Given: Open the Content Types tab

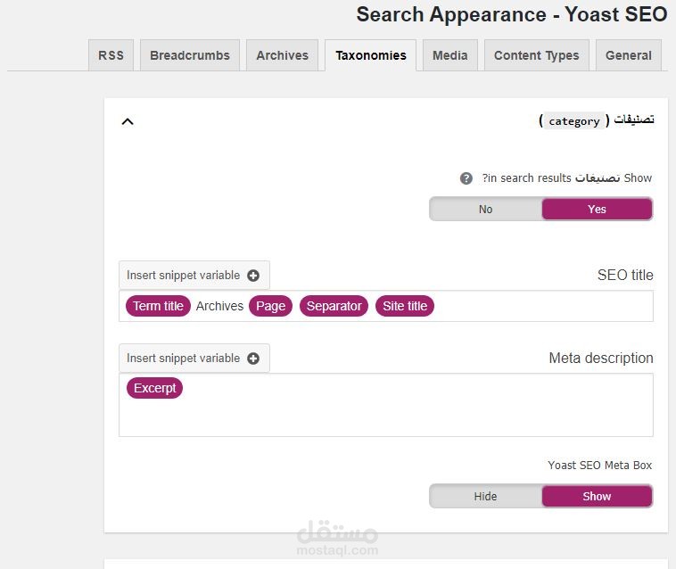Looking at the screenshot, I should click(536, 55).
